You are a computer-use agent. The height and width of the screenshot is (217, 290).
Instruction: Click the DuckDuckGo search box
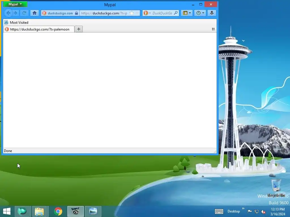click(162, 13)
